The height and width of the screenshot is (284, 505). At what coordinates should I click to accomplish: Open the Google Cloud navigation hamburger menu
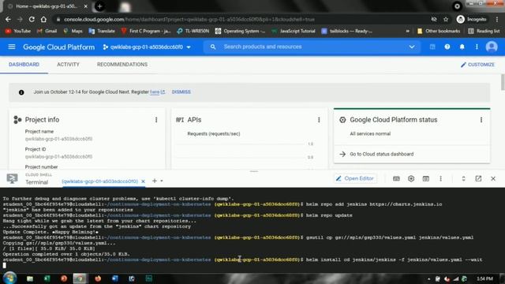tap(12, 47)
